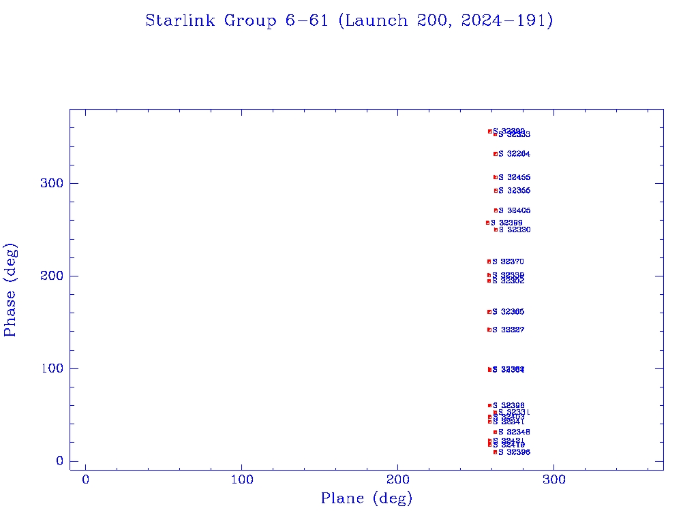Select the S 32356 satellite label
This screenshot has height=523, width=698.
(514, 191)
